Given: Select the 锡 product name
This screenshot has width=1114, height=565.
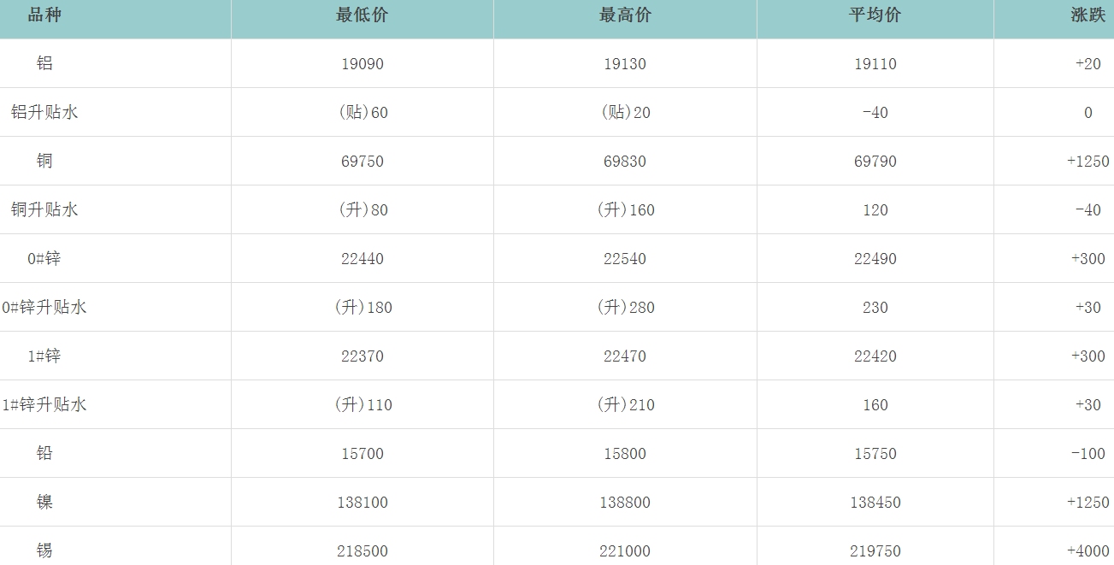Looking at the screenshot, I should click(x=44, y=550).
